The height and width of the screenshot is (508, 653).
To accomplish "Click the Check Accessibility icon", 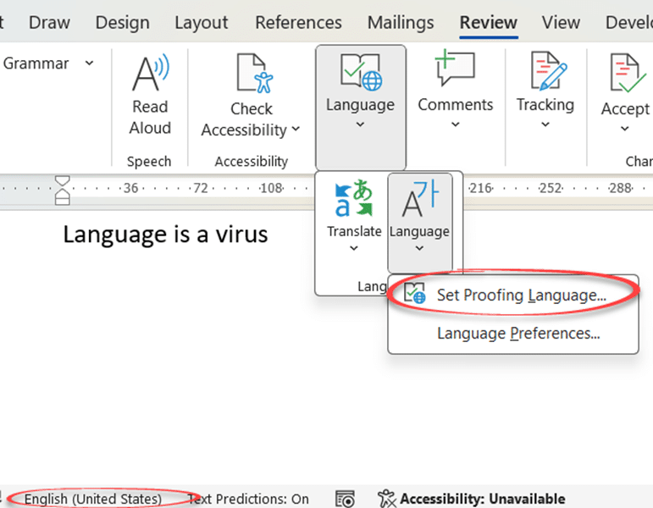I will pos(252,74).
